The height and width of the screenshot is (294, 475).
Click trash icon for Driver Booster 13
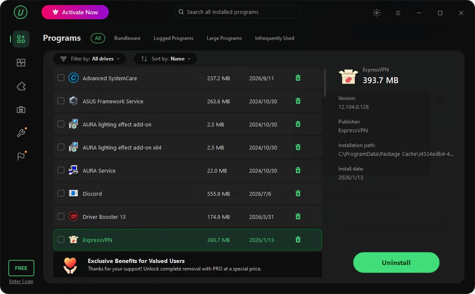point(298,216)
